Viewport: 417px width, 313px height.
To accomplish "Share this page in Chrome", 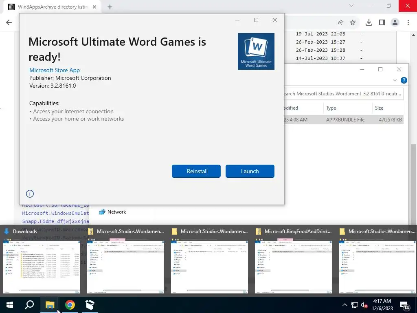I will coord(340,23).
